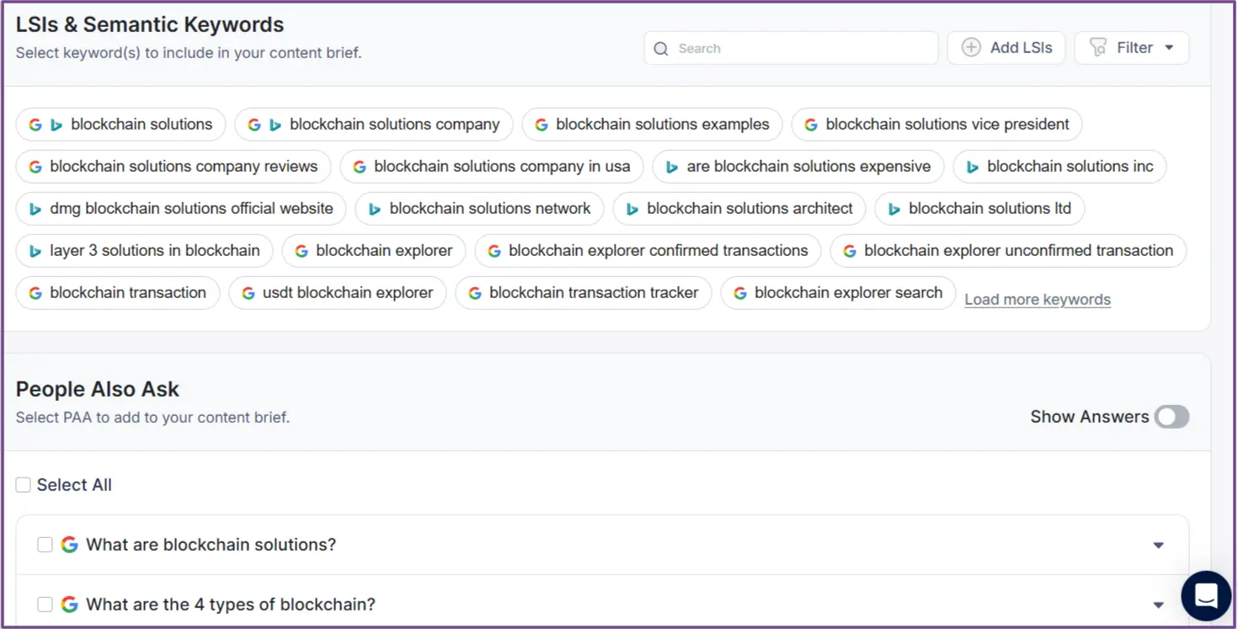Check the Select All checkbox
The width and height of the screenshot is (1238, 629).
[x=23, y=484]
